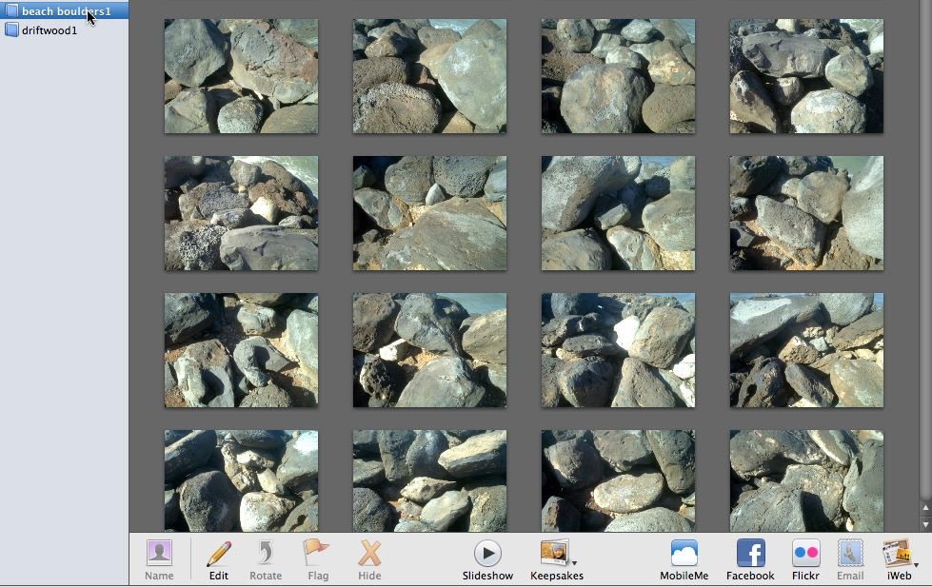Select second photo in bottom row
The width and height of the screenshot is (932, 587).
[429, 480]
